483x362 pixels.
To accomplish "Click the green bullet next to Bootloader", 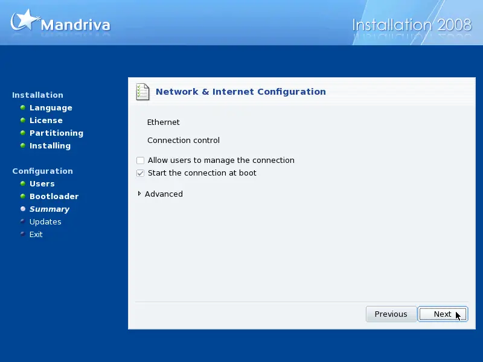I will (x=23, y=196).
